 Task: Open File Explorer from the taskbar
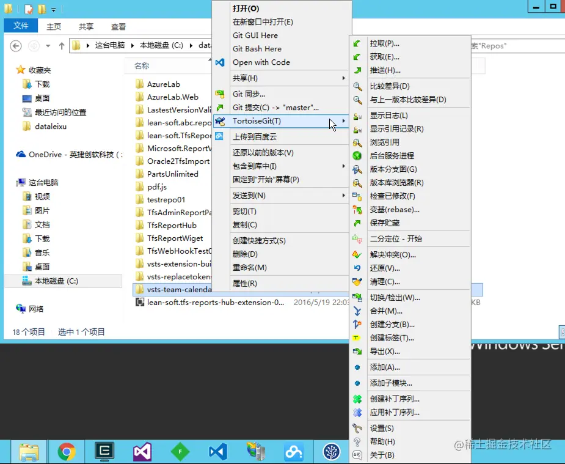[x=29, y=452]
